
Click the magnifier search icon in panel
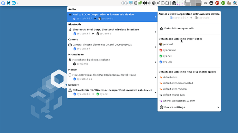(x=235, y=3)
